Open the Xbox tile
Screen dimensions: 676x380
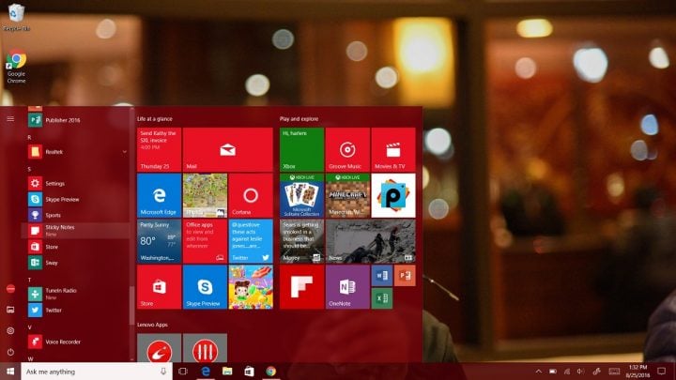pos(301,149)
